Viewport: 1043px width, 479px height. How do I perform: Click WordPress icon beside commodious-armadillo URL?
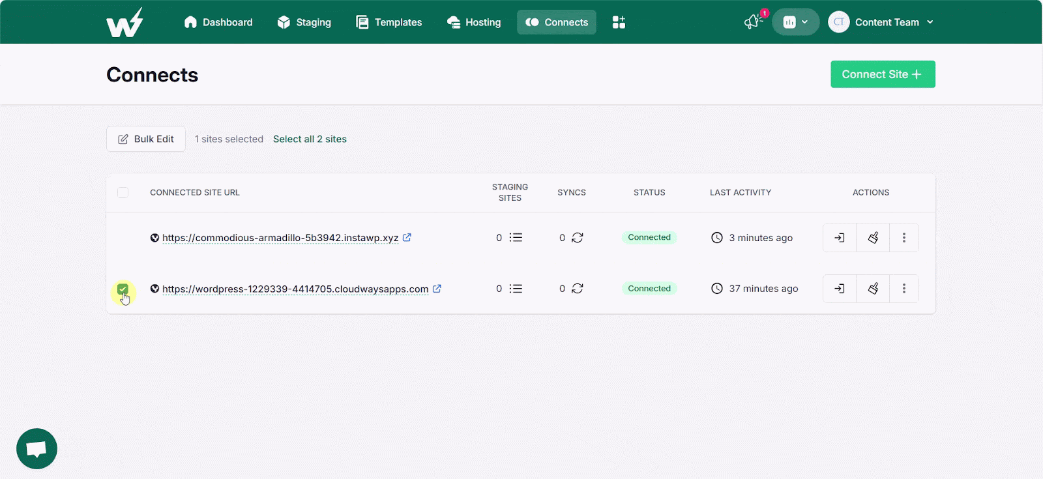tap(154, 238)
